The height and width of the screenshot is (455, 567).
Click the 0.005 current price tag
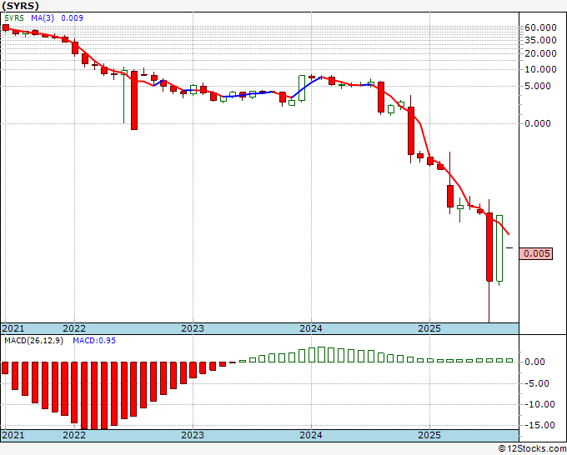[536, 253]
